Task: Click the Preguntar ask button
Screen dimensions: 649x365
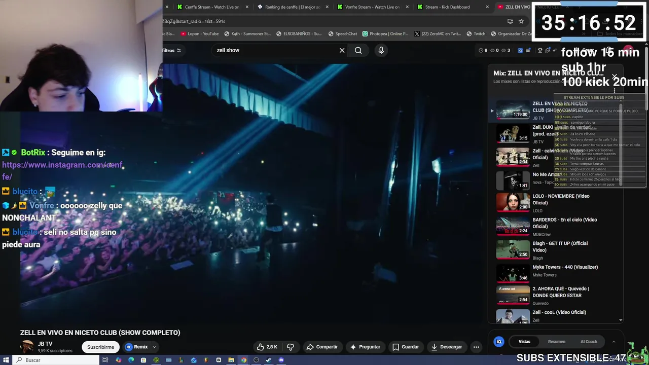Action: click(x=365, y=347)
